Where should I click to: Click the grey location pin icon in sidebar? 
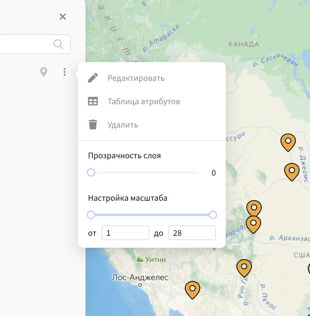pos(44,72)
